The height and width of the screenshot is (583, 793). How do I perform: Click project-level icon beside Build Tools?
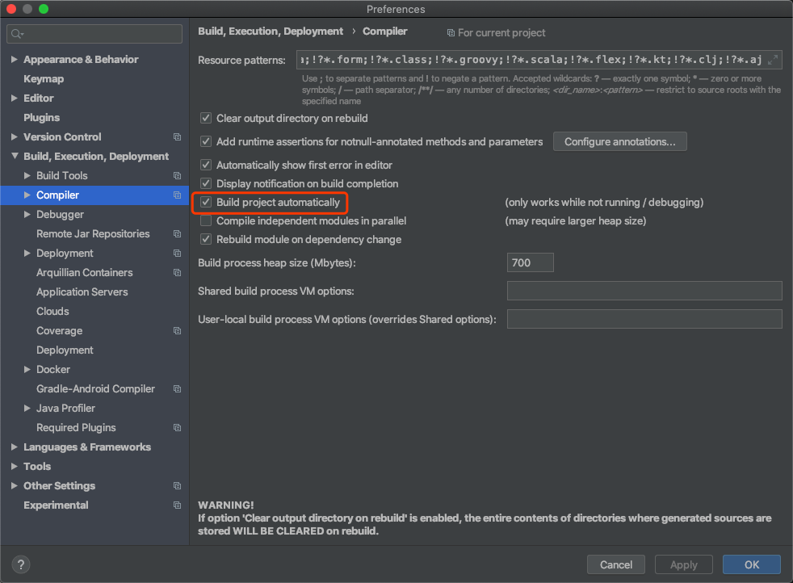point(177,175)
